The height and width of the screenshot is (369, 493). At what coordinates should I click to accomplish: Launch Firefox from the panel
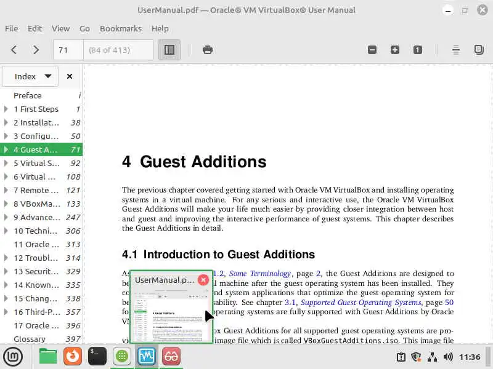(72, 357)
